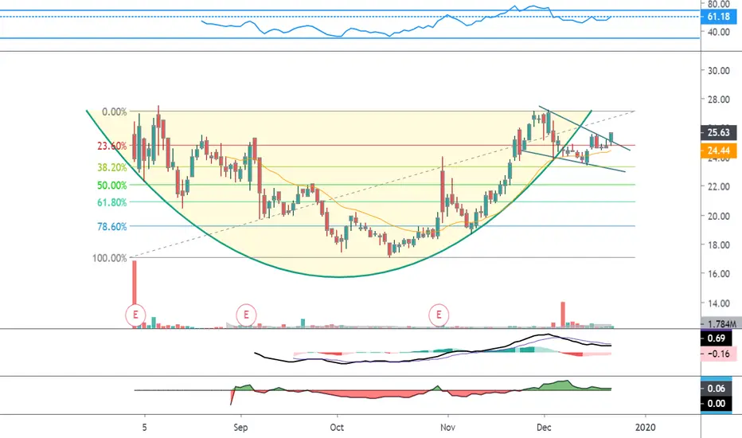The image size is (742, 438).
Task: Select the 50.00% Fibonacci level label
Action: tap(112, 185)
